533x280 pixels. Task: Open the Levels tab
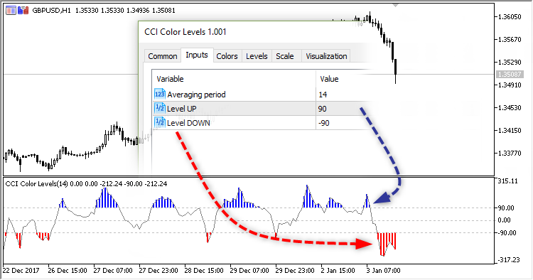pyautogui.click(x=257, y=56)
